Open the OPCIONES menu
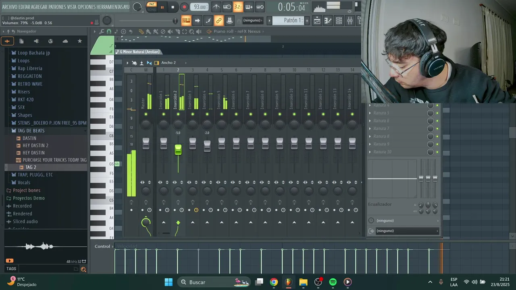The height and width of the screenshot is (290, 516). [x=87, y=7]
